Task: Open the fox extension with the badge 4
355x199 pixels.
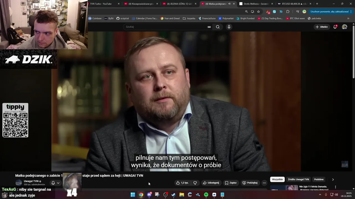Action: tap(268, 12)
